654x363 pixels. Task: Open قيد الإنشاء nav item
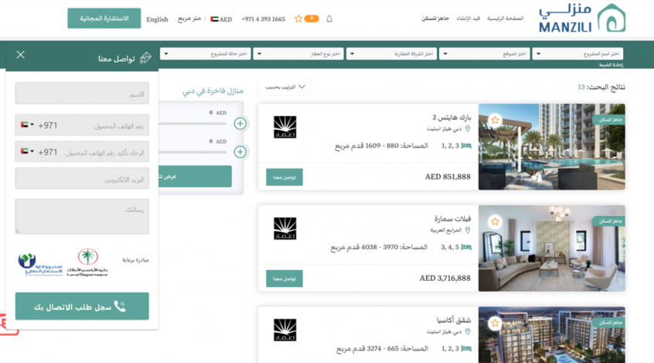coord(468,19)
